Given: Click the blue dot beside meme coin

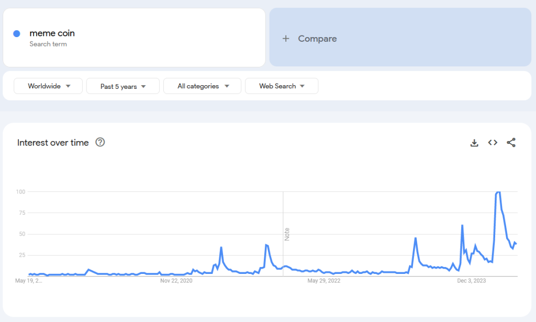Looking at the screenshot, I should pyautogui.click(x=17, y=33).
